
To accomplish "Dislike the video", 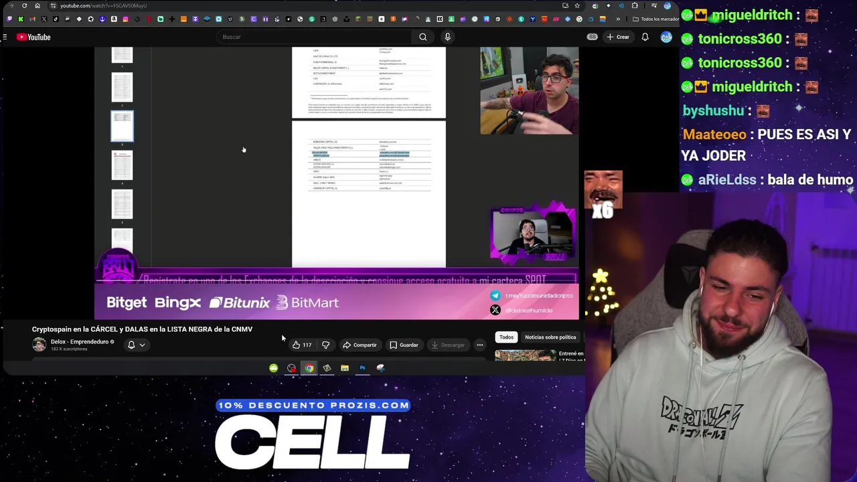I will [325, 345].
